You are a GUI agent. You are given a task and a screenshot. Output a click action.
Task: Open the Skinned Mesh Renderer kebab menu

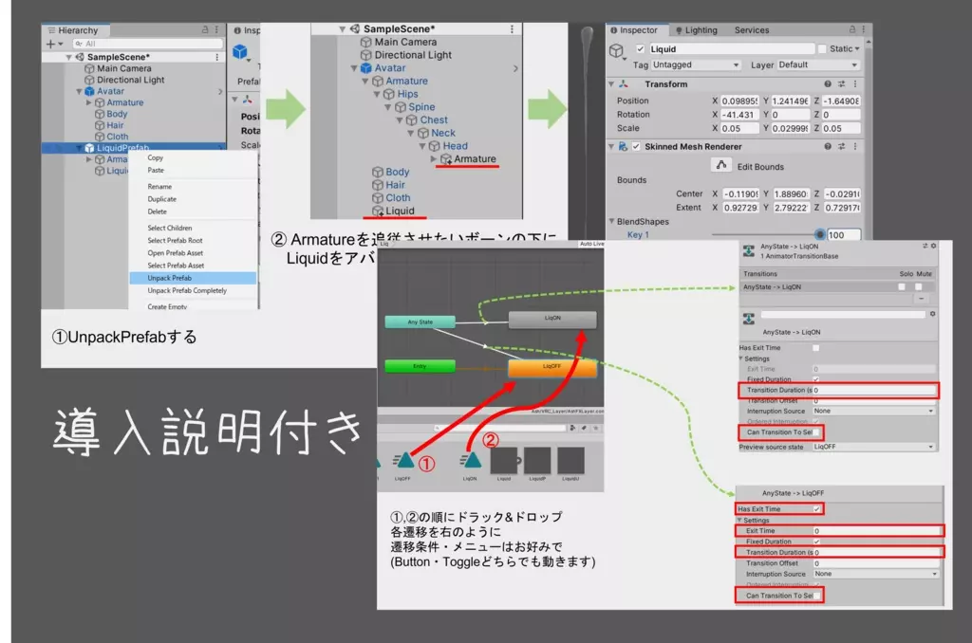(x=855, y=146)
